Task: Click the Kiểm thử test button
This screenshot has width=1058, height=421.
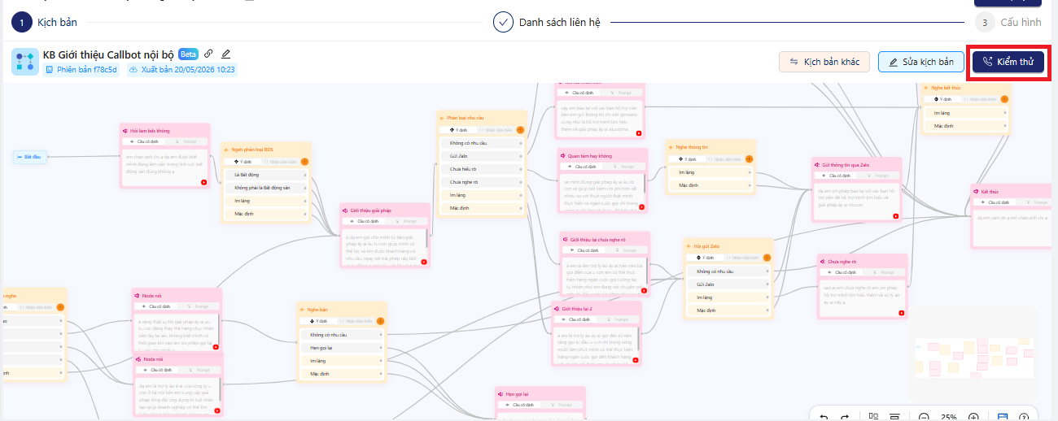Action: tap(1008, 62)
